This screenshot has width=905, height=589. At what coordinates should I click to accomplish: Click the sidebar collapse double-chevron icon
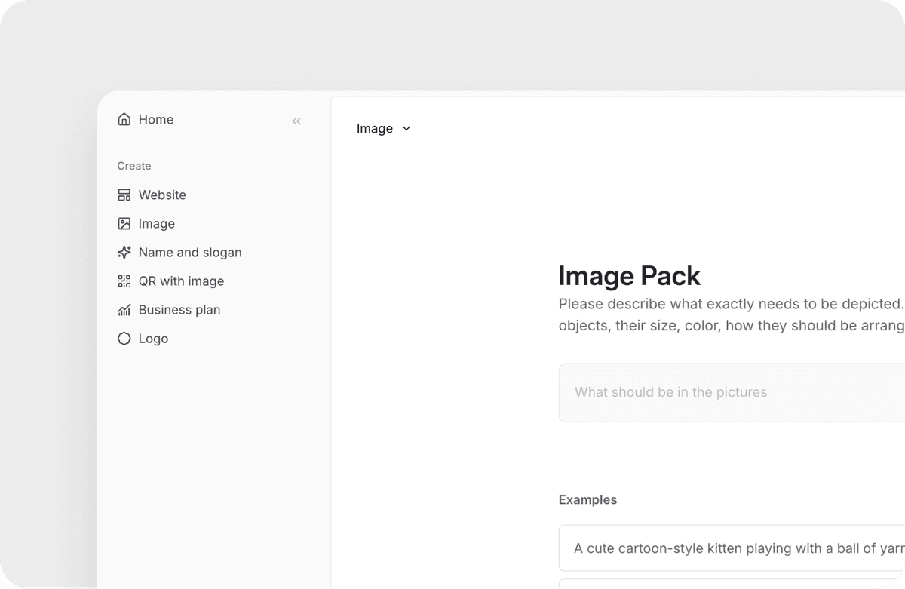(x=296, y=121)
